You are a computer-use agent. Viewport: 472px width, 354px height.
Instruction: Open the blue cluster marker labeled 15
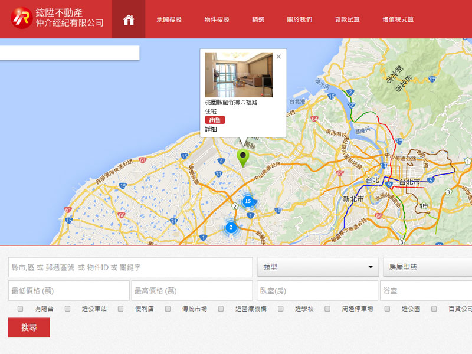248,201
